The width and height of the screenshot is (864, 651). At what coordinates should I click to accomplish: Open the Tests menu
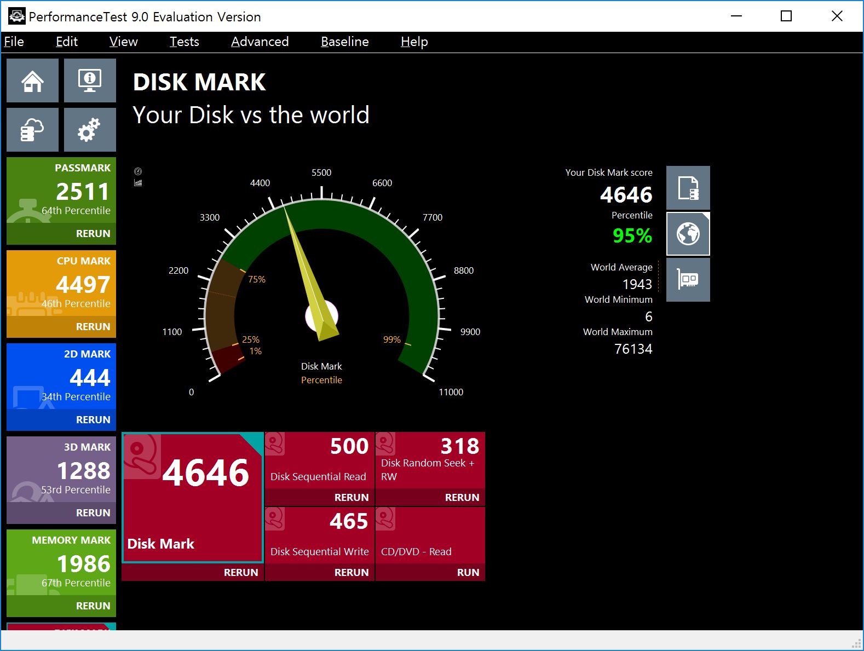coord(184,42)
